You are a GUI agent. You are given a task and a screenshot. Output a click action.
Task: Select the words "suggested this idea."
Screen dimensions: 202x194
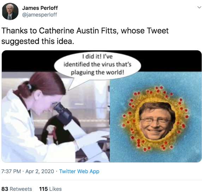[38, 41]
